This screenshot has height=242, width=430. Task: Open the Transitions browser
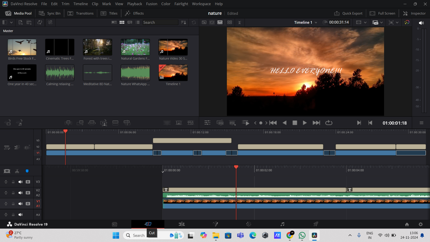click(80, 13)
